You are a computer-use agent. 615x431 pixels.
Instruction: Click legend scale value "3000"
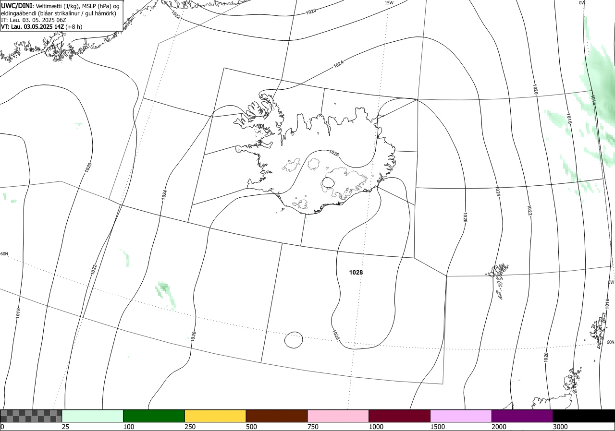pos(561,427)
